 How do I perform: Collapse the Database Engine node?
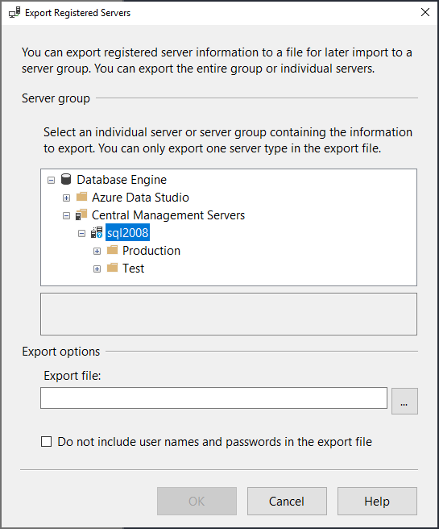(x=52, y=180)
